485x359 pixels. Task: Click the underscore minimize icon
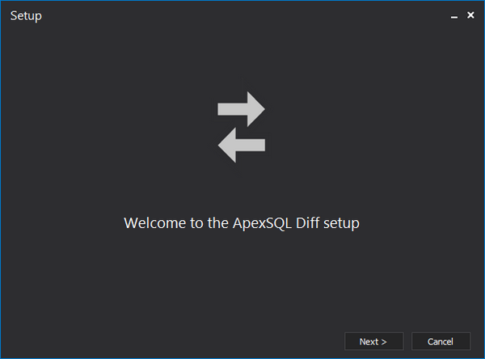pyautogui.click(x=454, y=16)
